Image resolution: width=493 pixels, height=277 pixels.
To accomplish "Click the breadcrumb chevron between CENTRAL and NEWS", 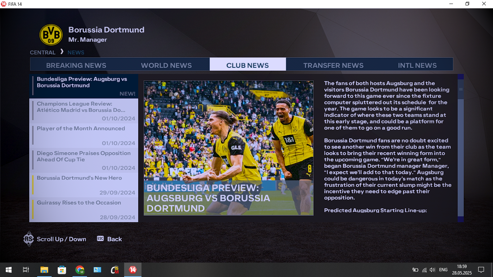I will (x=62, y=52).
